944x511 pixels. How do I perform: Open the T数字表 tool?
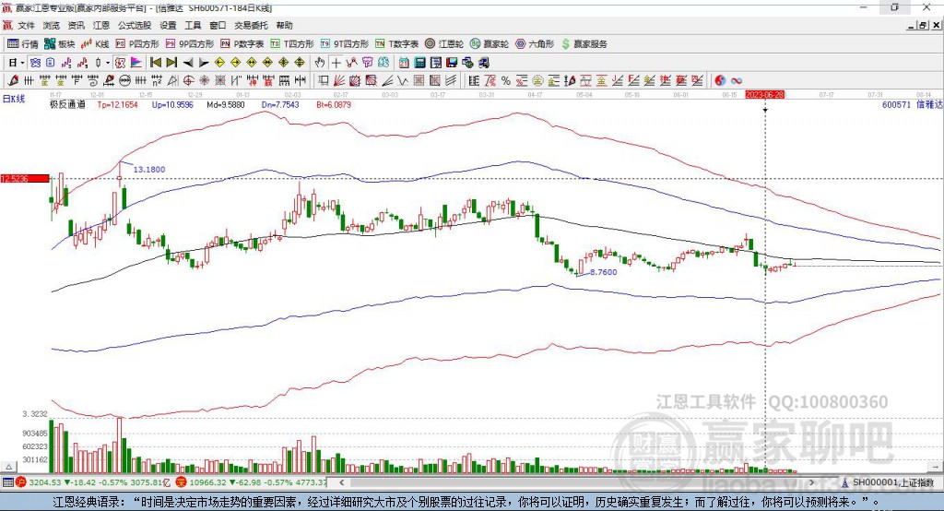coord(397,44)
